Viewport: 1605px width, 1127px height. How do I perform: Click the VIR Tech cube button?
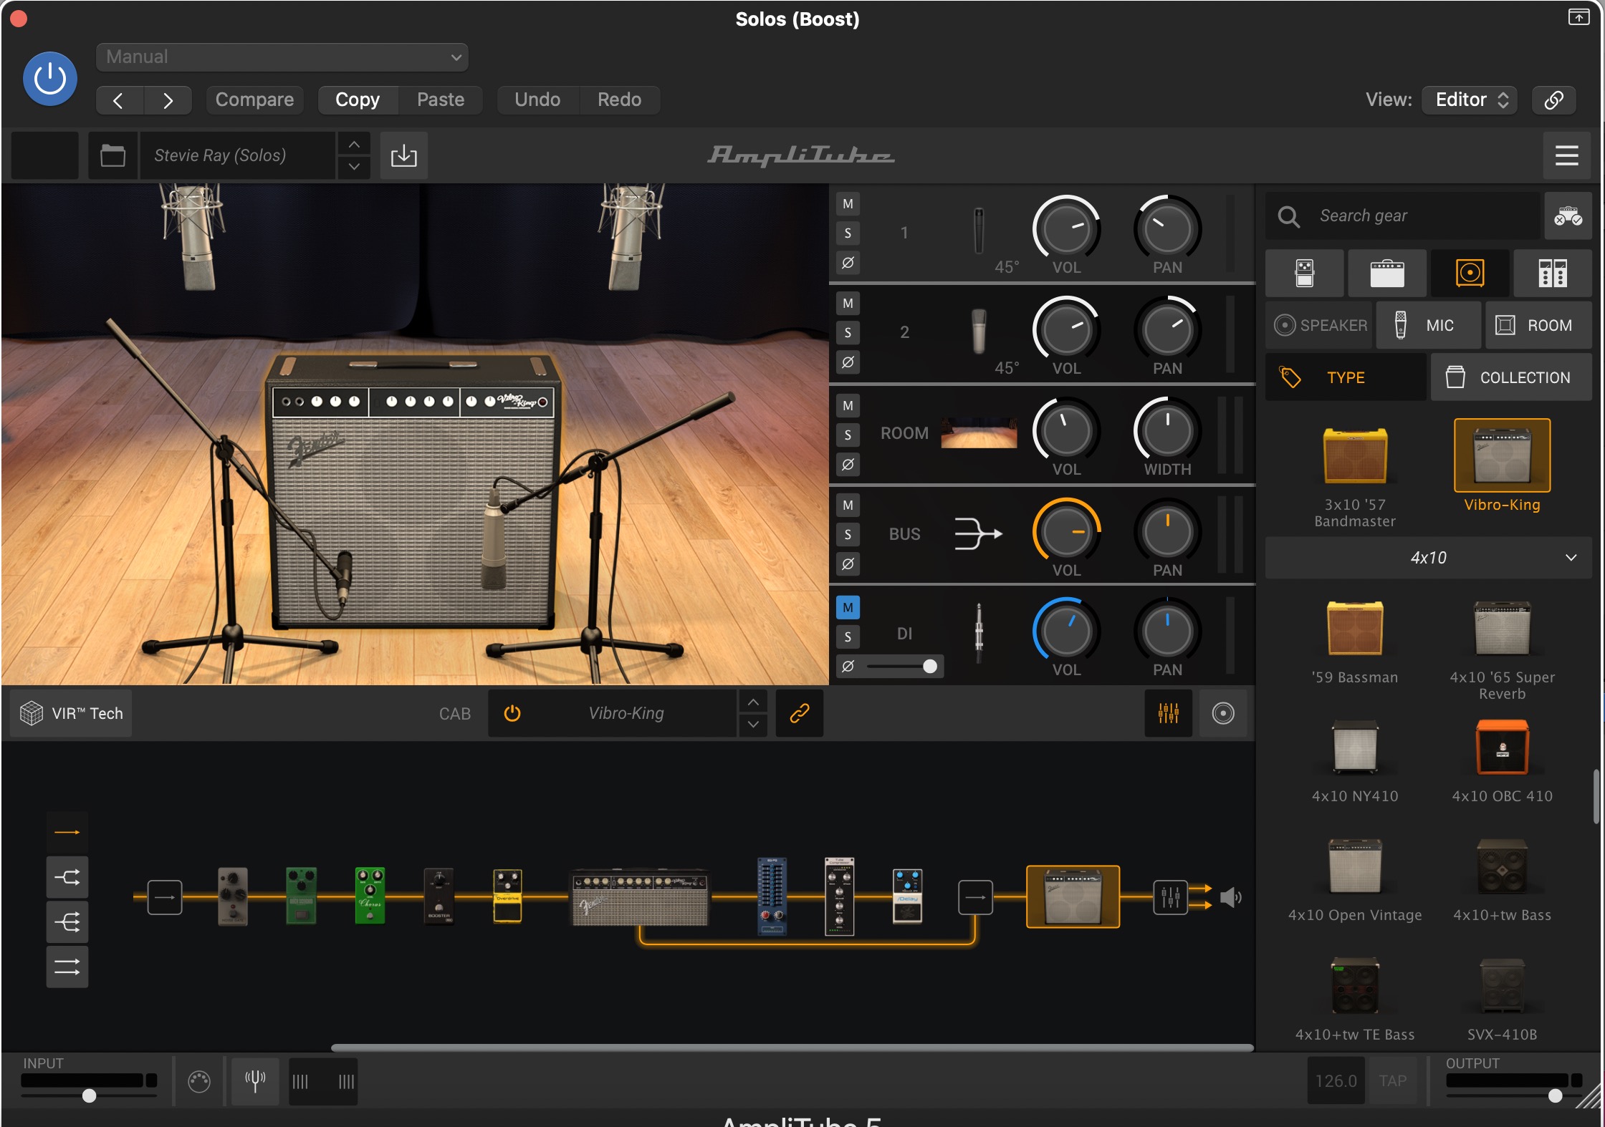pos(72,713)
